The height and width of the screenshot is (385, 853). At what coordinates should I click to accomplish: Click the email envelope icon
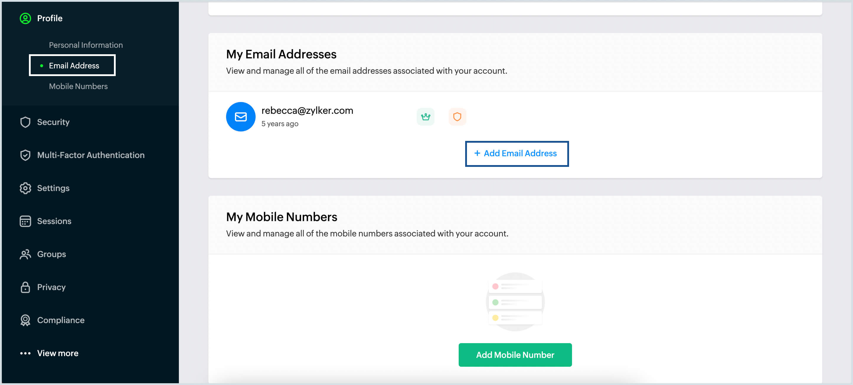[239, 116]
